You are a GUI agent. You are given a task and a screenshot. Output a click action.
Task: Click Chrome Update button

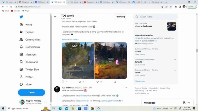point(192,7)
